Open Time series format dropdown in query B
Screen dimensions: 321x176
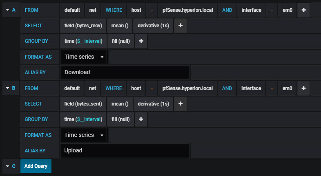pos(84,135)
